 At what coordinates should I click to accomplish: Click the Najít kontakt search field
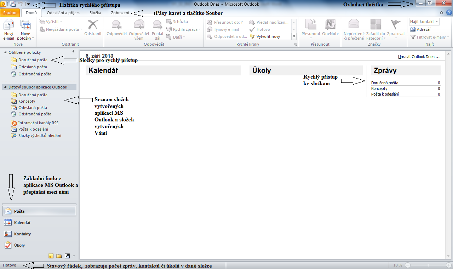[x=424, y=22]
